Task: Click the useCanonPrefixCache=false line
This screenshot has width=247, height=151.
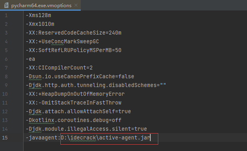Action: [80, 77]
